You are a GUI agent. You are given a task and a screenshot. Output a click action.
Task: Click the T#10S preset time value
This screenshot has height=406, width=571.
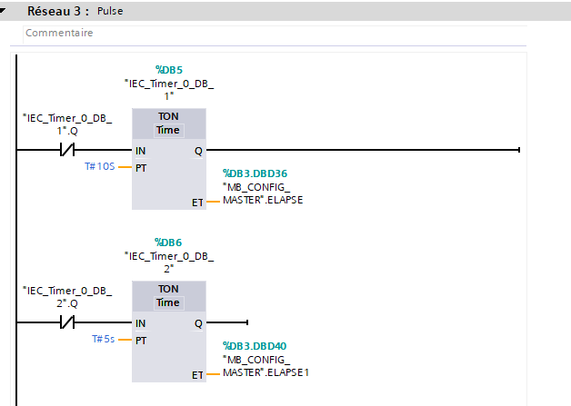[x=98, y=168]
